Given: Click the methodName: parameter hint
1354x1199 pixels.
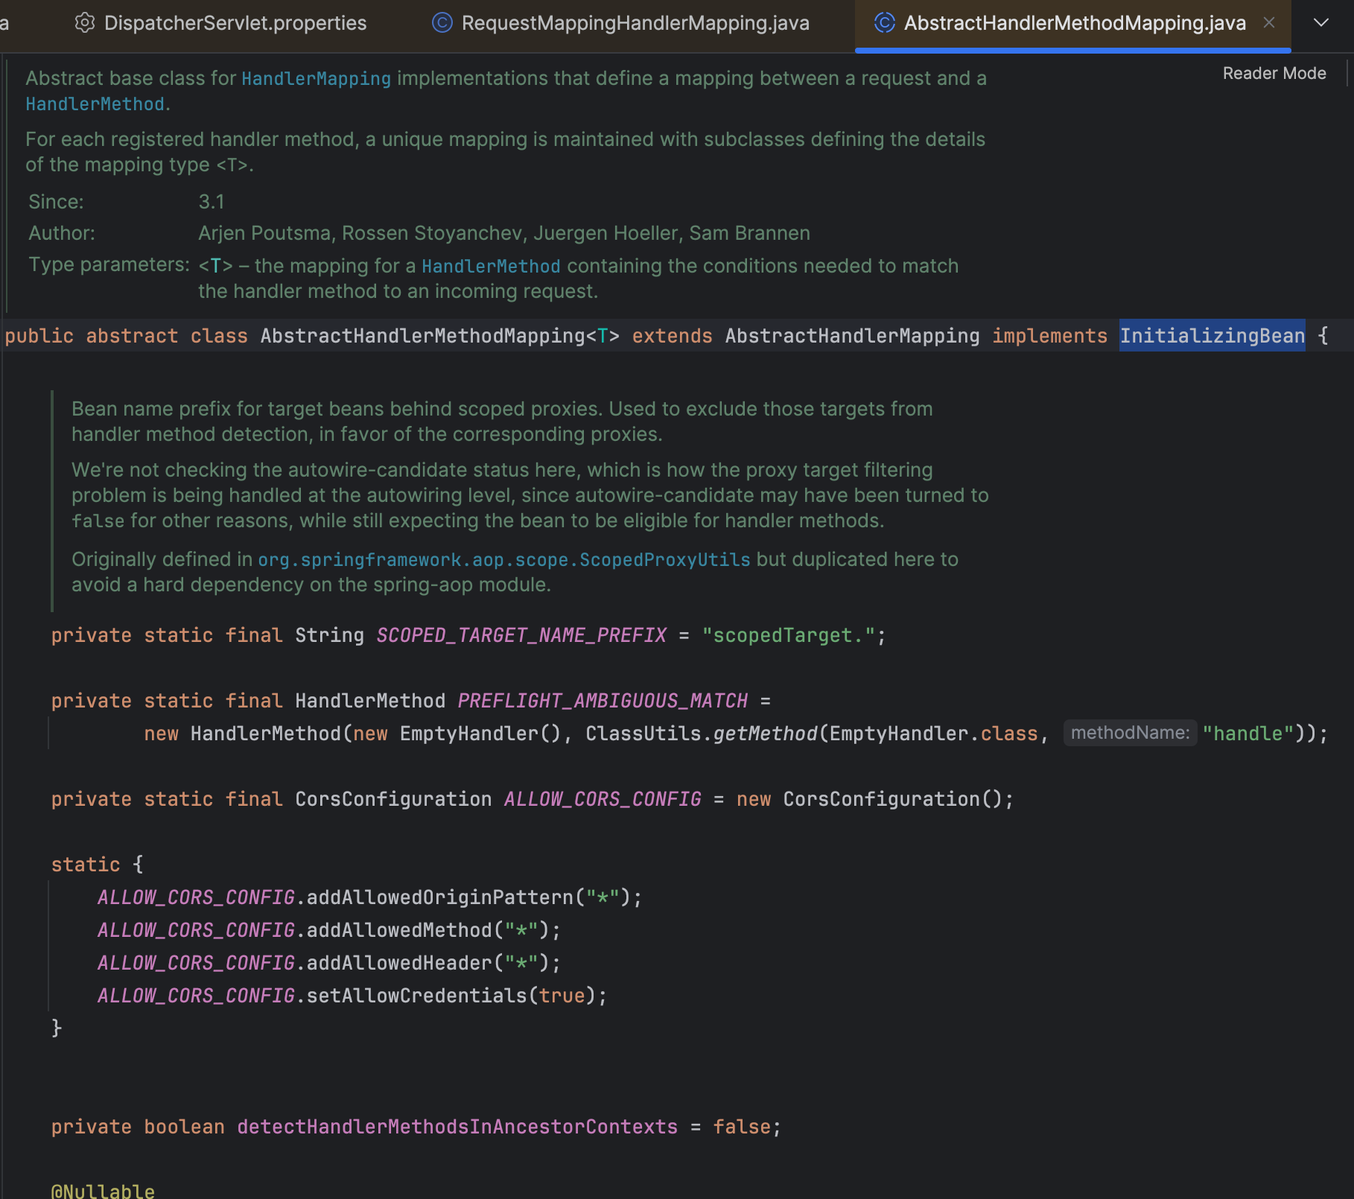Looking at the screenshot, I should coord(1130,733).
